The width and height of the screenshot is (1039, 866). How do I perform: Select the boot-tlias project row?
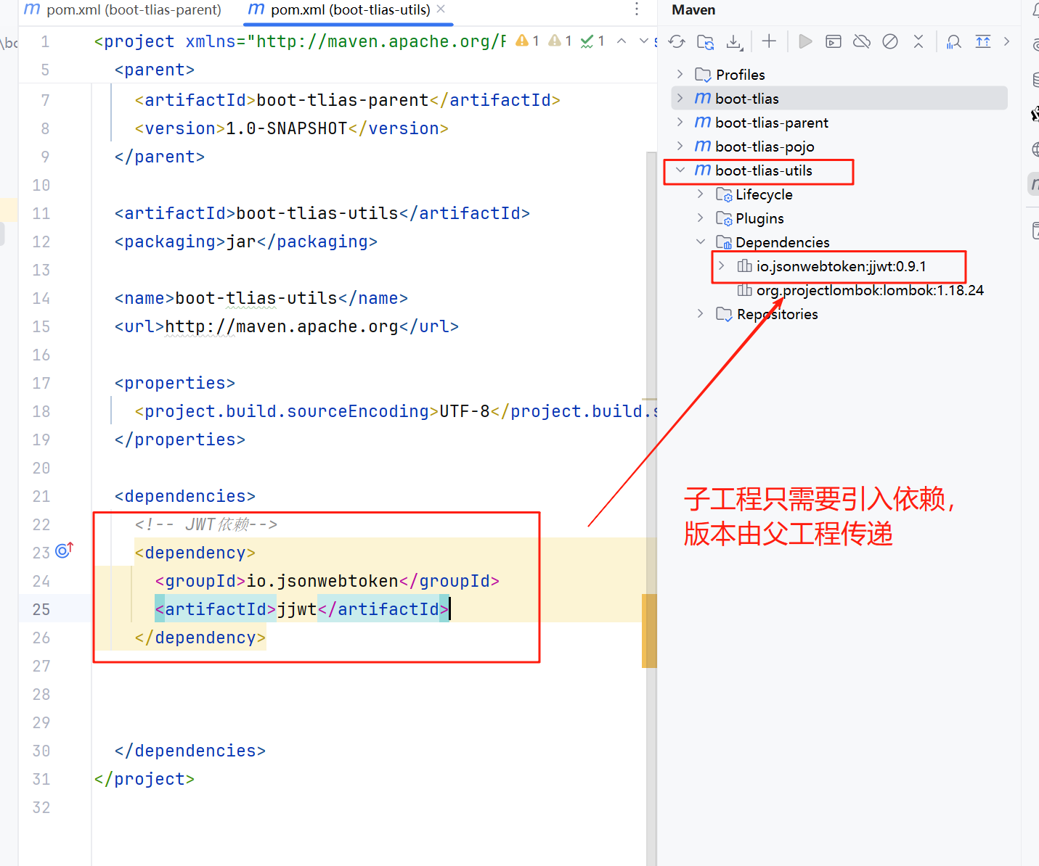pyautogui.click(x=839, y=99)
